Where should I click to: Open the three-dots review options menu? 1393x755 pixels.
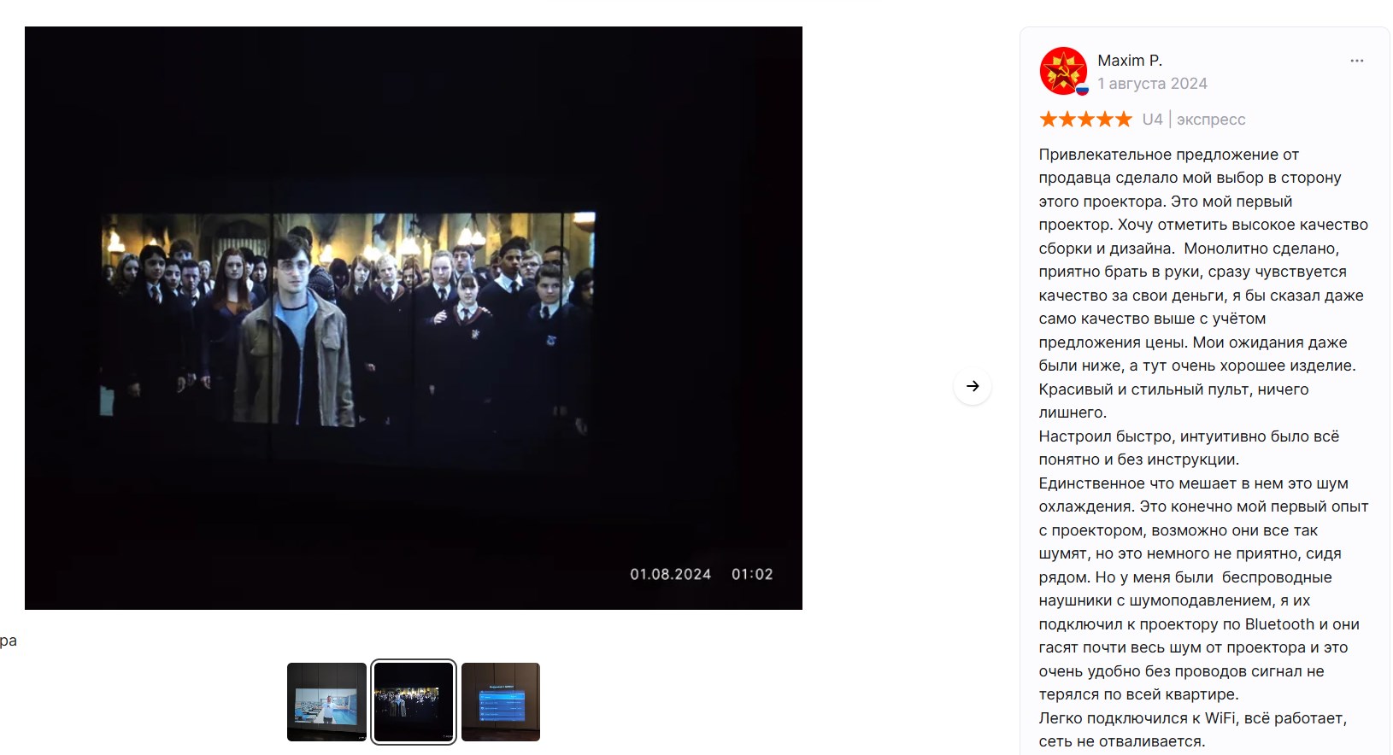coord(1356,61)
